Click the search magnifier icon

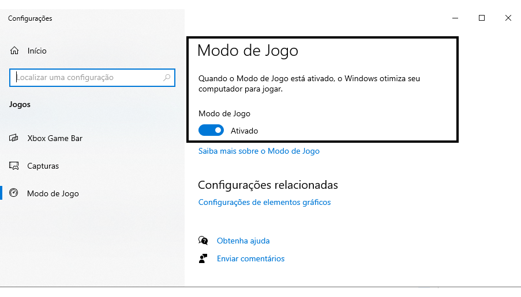(x=167, y=78)
